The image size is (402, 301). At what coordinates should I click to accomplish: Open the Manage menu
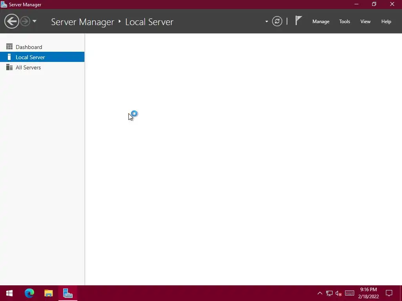point(321,22)
